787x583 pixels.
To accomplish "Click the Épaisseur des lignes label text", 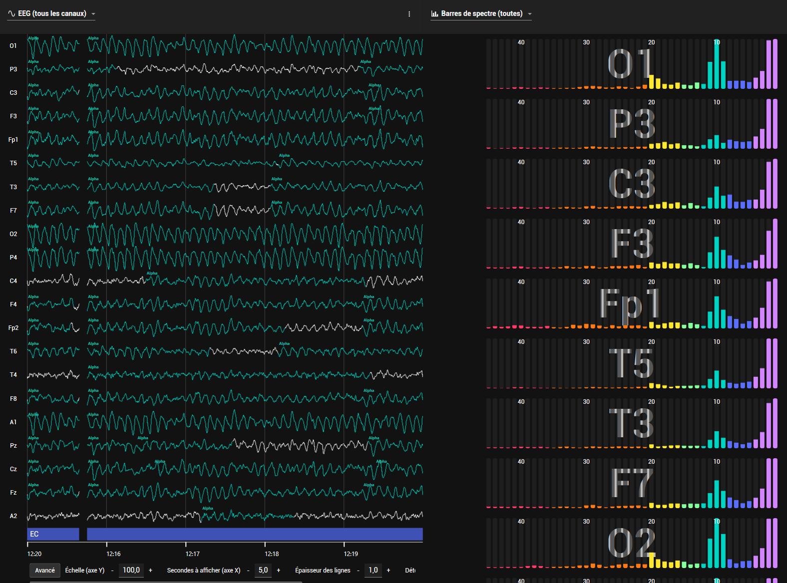I will [x=323, y=570].
